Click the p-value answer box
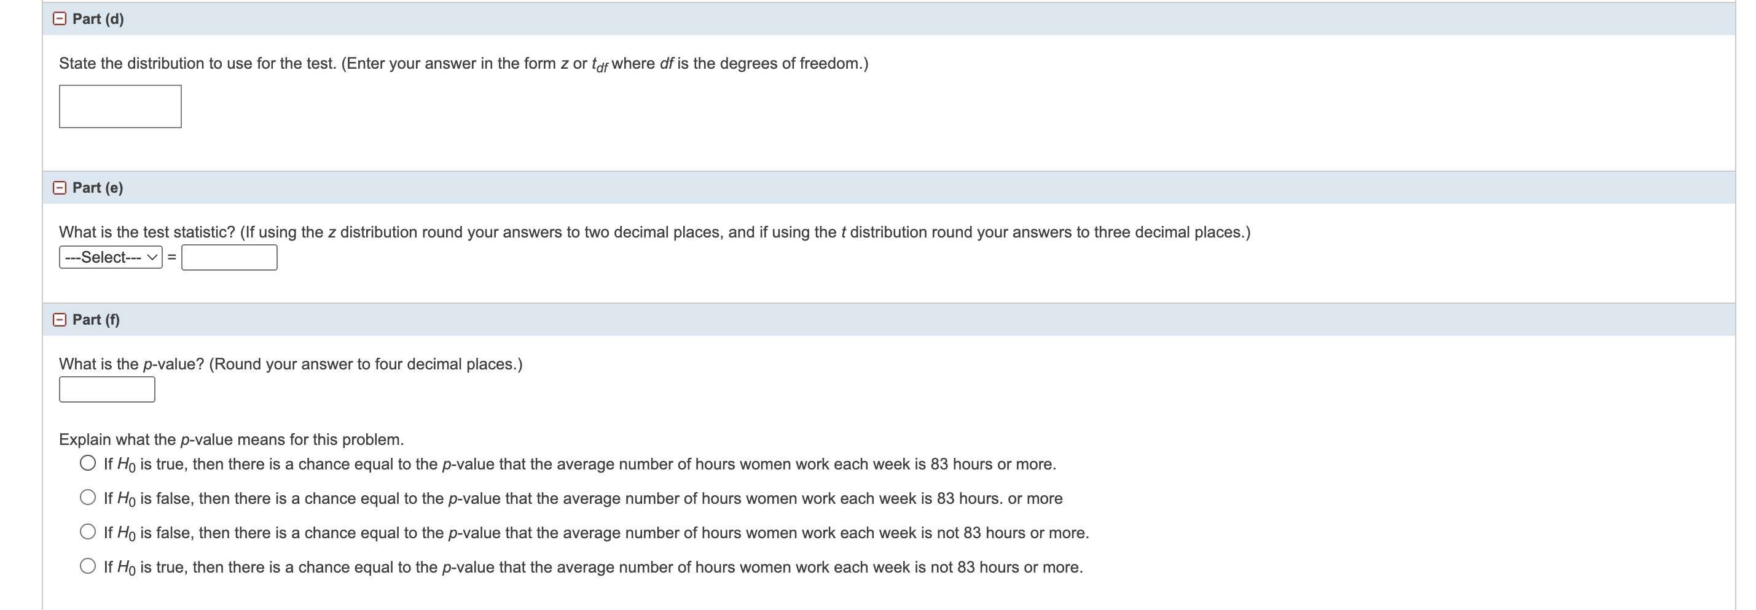1756x610 pixels. pyautogui.click(x=107, y=388)
